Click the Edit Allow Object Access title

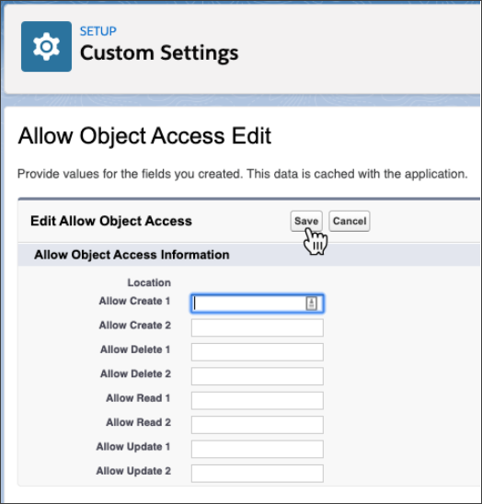click(111, 221)
